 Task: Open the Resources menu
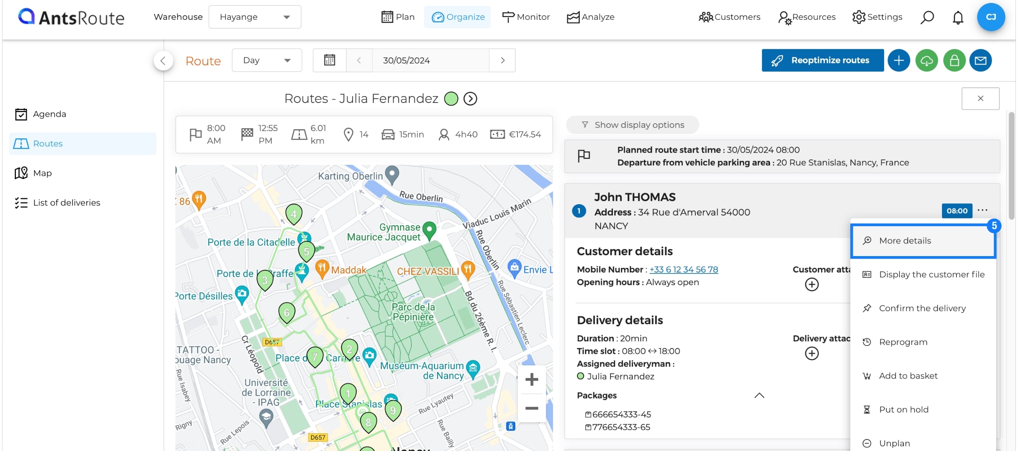point(807,17)
